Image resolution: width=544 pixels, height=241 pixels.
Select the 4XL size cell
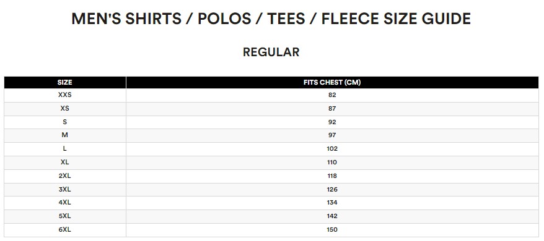pos(65,203)
